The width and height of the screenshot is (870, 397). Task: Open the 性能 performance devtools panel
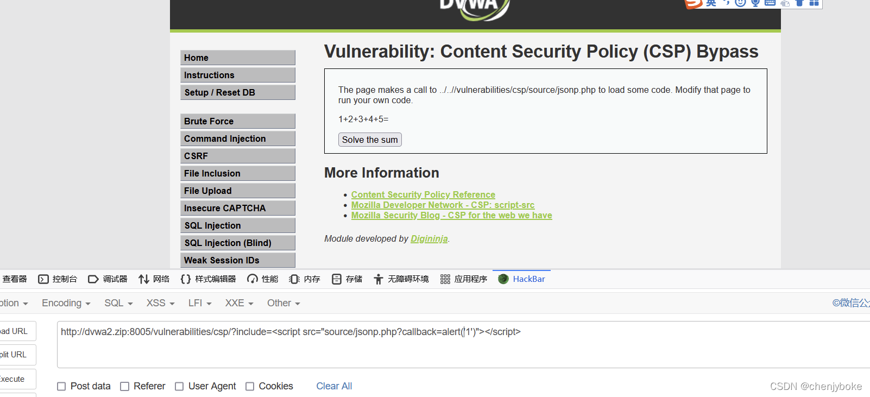pyautogui.click(x=263, y=279)
